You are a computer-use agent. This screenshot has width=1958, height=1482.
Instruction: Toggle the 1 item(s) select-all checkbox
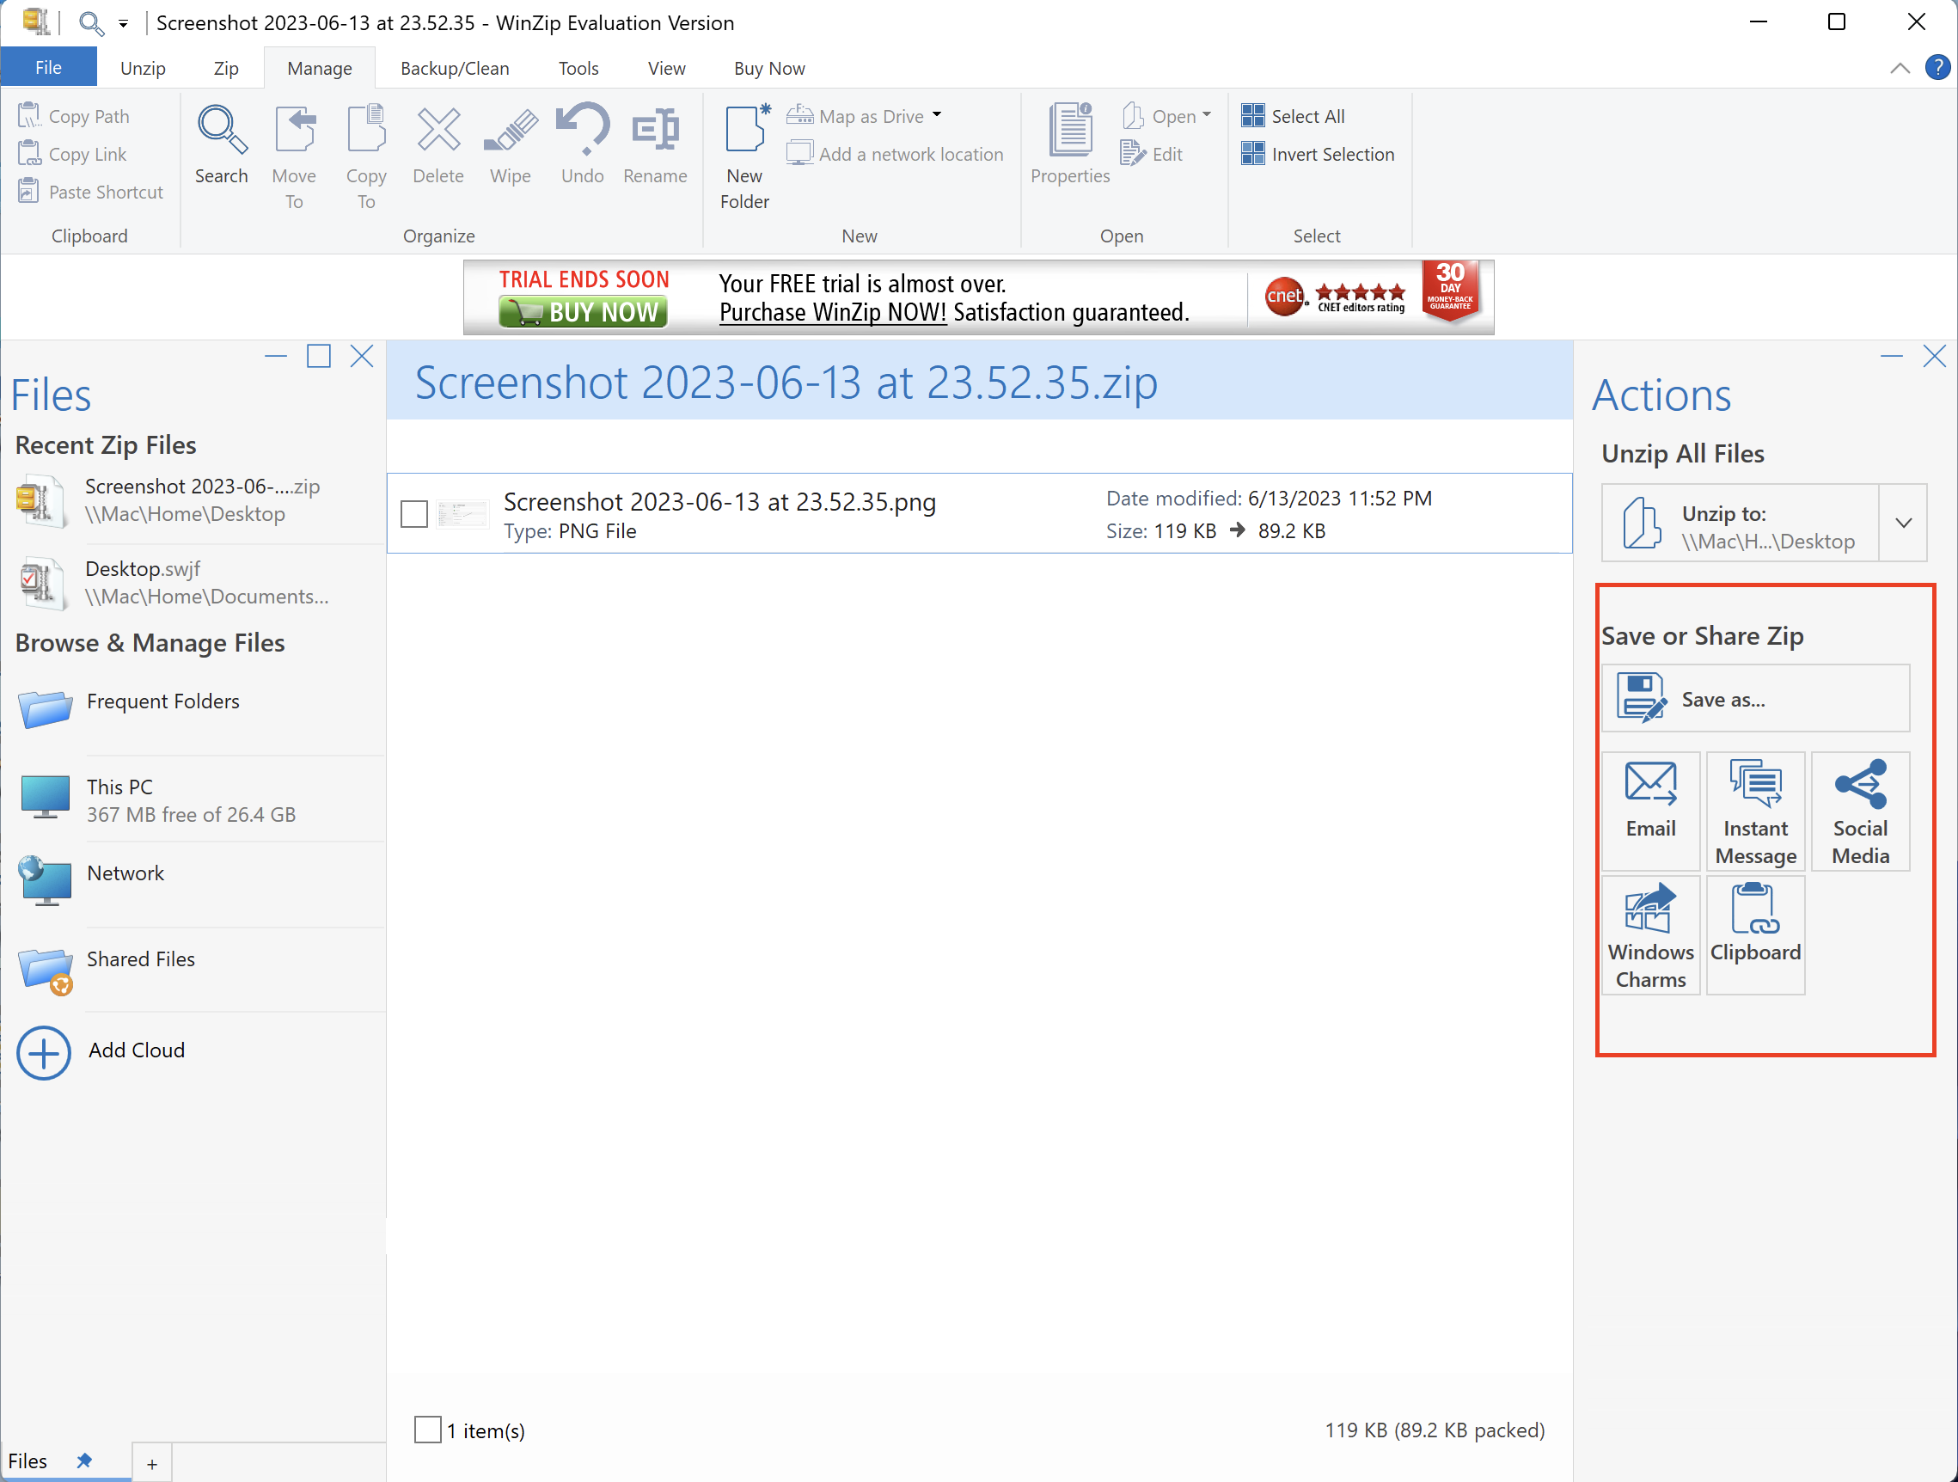tap(427, 1430)
